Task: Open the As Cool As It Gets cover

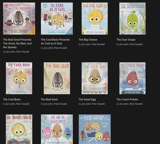Action: pos(57,18)
